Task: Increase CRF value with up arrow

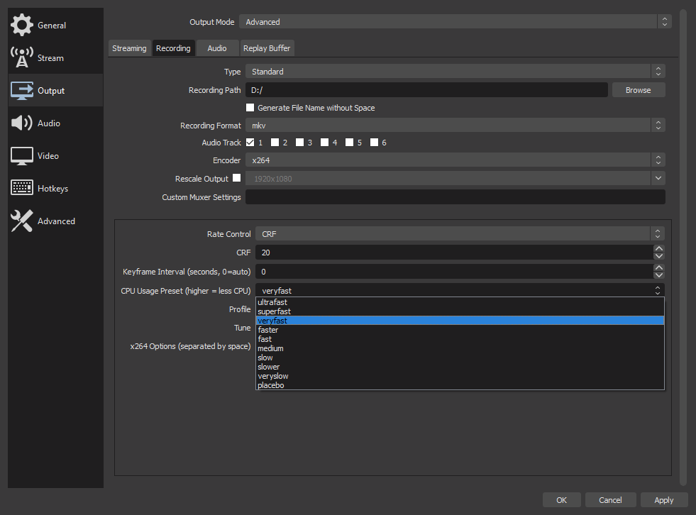Action: [x=659, y=248]
